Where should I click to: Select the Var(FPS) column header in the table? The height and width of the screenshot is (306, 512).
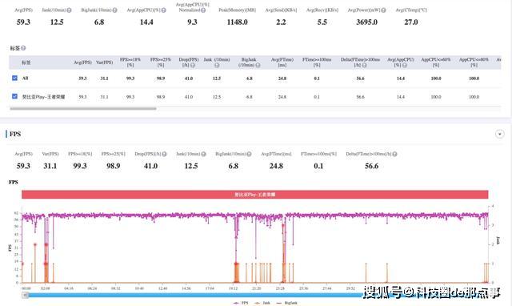click(x=105, y=62)
